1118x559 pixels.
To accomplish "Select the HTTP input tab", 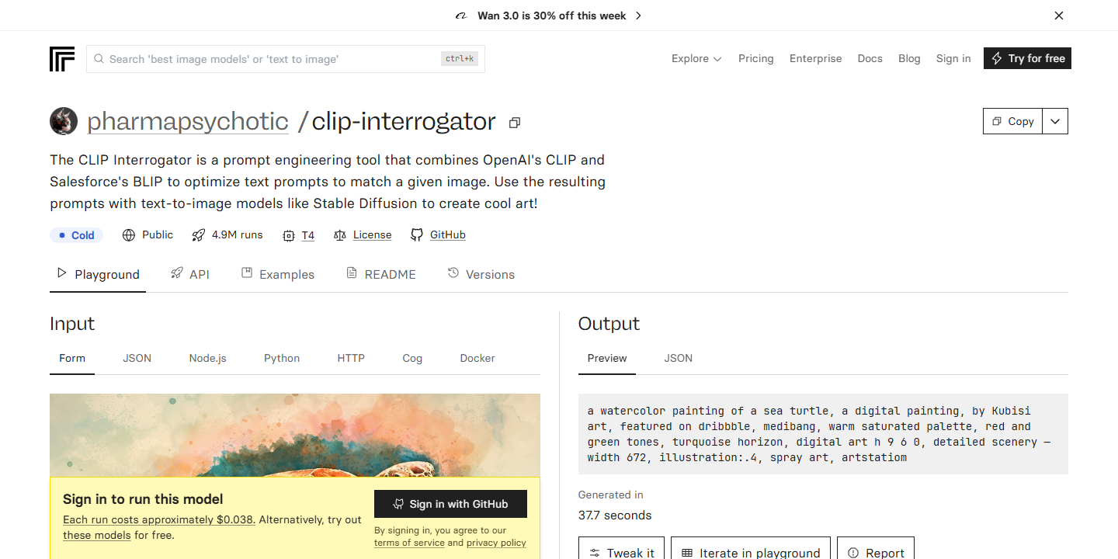I will (x=351, y=358).
